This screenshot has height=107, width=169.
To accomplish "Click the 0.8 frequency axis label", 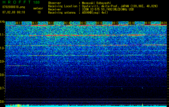I will tap(2, 75).
